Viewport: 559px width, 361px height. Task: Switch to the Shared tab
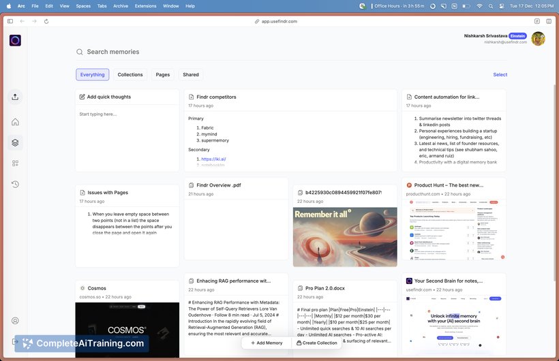click(x=191, y=74)
